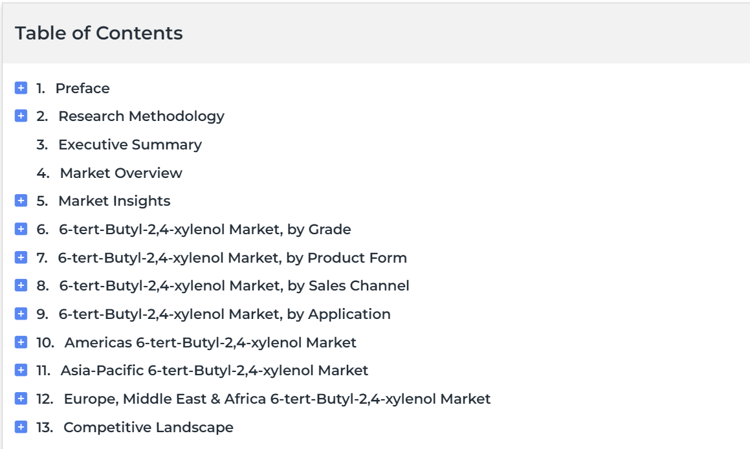Select the Research Methodology chapter title
The height and width of the screenshot is (449, 750).
[x=142, y=116]
